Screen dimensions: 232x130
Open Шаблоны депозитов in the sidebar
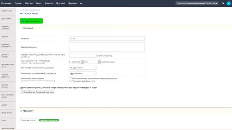(x=8, y=76)
